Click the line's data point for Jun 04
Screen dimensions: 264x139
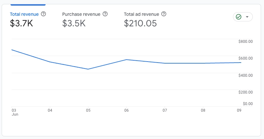tap(50, 62)
